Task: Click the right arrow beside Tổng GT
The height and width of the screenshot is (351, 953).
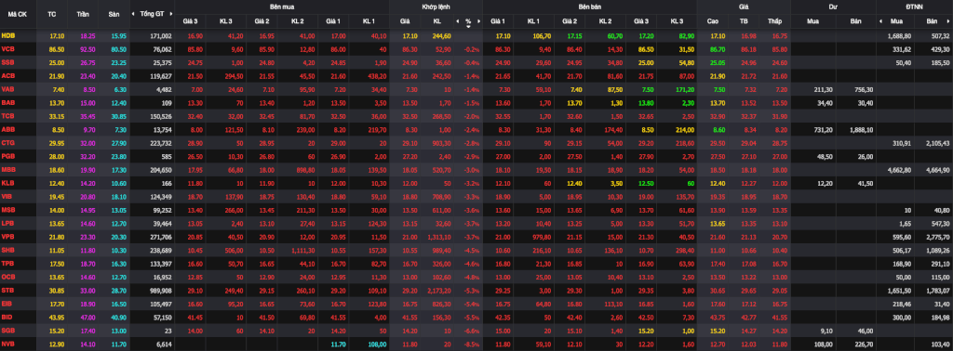Action: (171, 13)
